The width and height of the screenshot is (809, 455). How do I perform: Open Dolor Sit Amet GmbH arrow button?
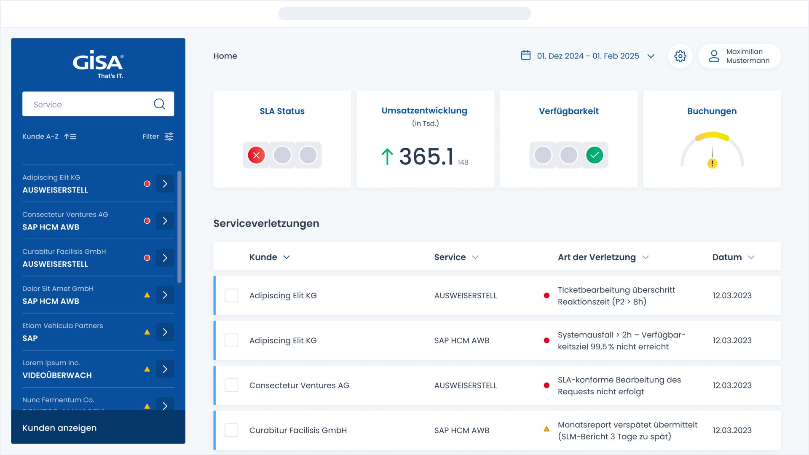click(x=165, y=295)
